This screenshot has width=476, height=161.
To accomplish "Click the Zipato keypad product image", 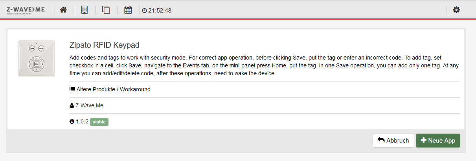I will [37, 59].
